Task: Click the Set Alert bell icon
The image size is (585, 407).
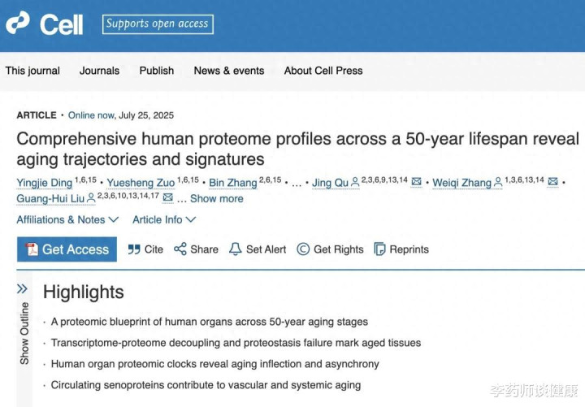Action: tap(236, 249)
